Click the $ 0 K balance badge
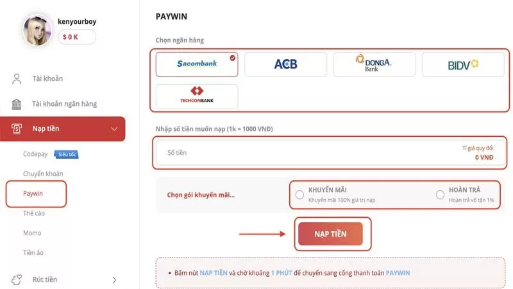Viewport: 513px width, 289px height. point(78,37)
